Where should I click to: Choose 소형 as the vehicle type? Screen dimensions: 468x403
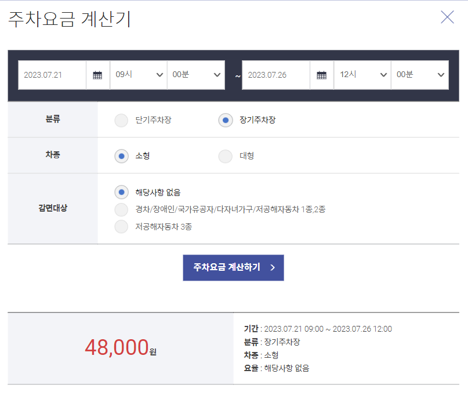coord(121,155)
